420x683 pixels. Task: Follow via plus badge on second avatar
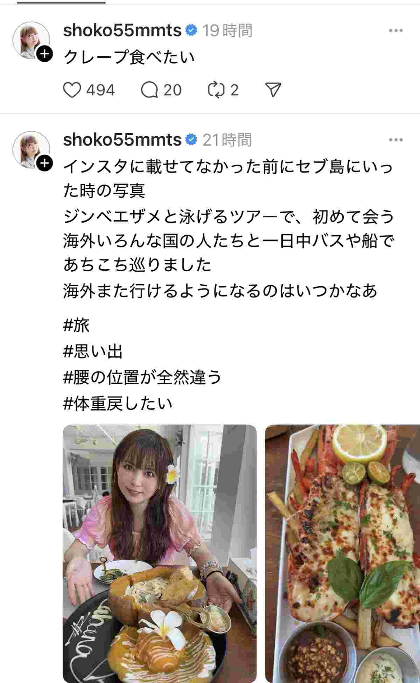click(45, 163)
